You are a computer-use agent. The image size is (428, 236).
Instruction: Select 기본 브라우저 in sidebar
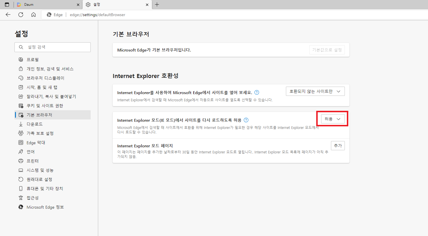tap(53, 115)
